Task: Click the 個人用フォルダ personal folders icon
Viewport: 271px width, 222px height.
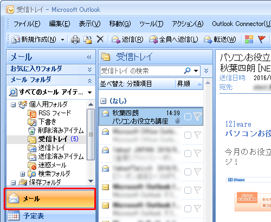Action: point(23,105)
